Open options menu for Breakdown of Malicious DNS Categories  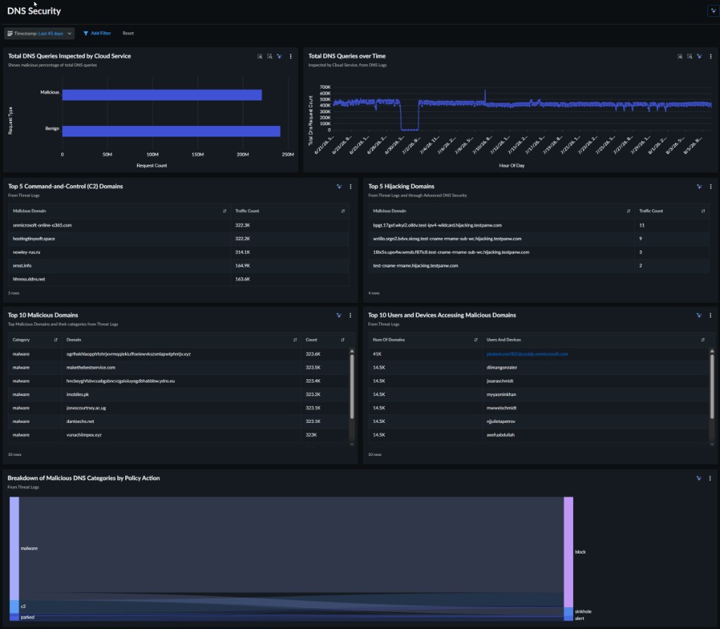710,478
